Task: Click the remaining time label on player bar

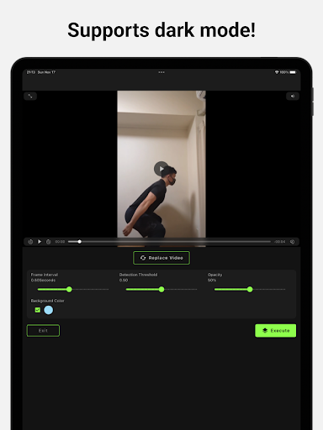Action: 279,242
